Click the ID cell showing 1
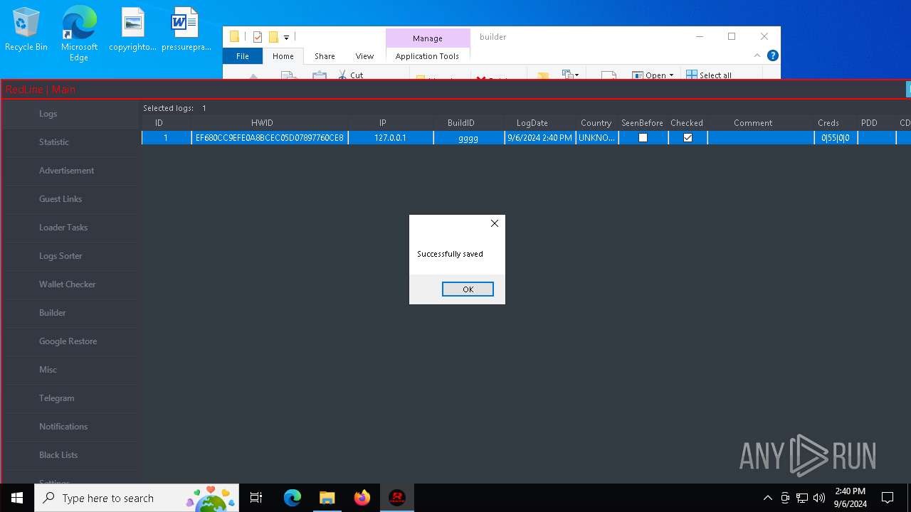 [166, 138]
